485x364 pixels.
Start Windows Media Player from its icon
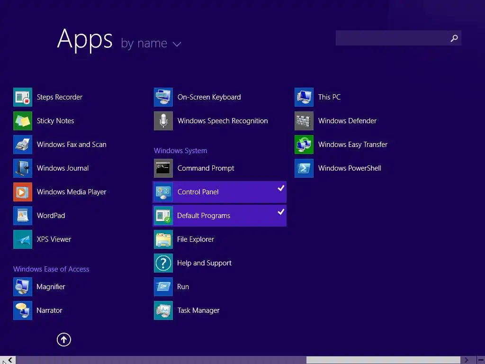point(23,192)
